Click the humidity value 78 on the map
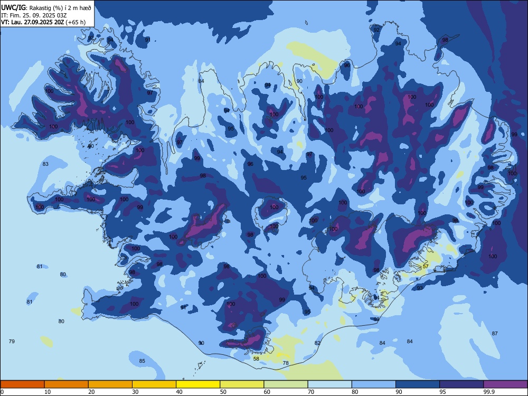528x396 pixels. 286,363
